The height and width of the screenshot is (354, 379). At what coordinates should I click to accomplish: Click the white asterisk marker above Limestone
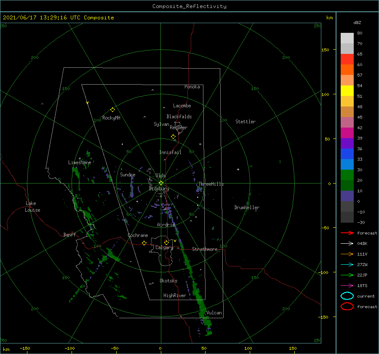tap(80, 159)
